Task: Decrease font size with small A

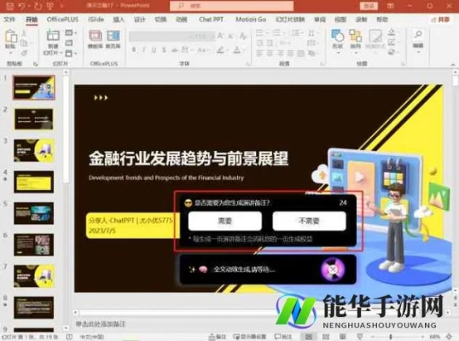Action: point(230,37)
